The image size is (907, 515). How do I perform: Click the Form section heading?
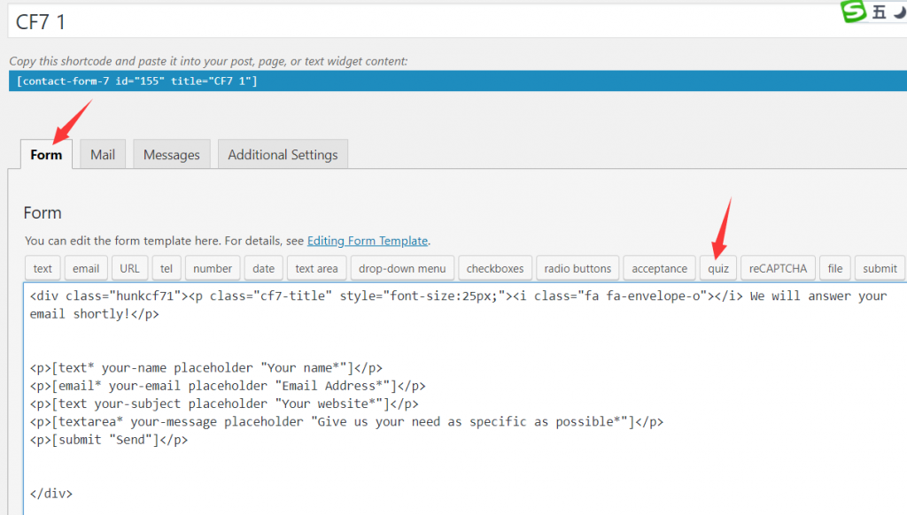tap(43, 212)
